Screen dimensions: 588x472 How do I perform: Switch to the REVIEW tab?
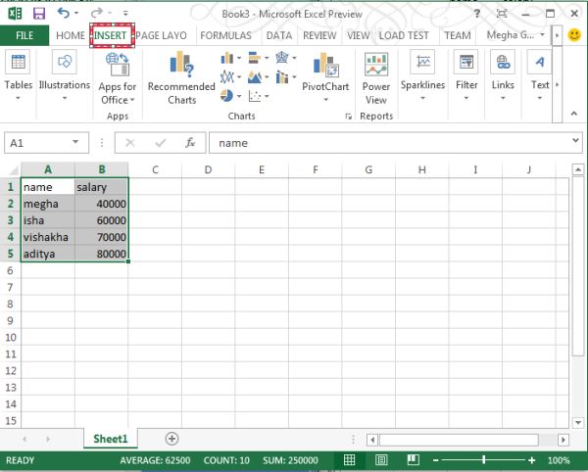click(x=319, y=35)
